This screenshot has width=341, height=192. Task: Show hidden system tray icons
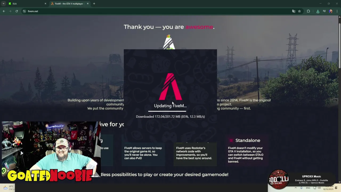pos(295,188)
